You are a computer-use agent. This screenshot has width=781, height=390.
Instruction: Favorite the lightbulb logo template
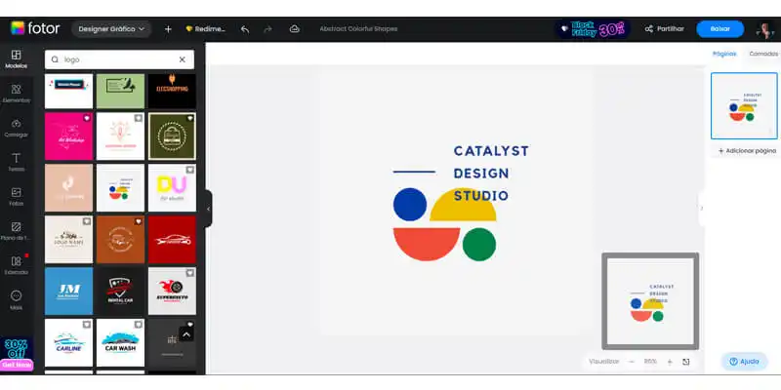tap(138, 118)
